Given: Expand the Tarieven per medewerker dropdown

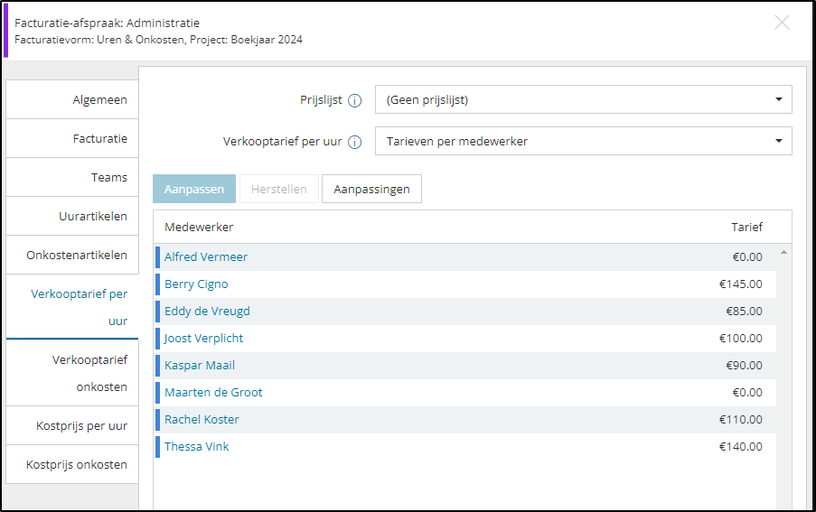Looking at the screenshot, I should pos(584,141).
